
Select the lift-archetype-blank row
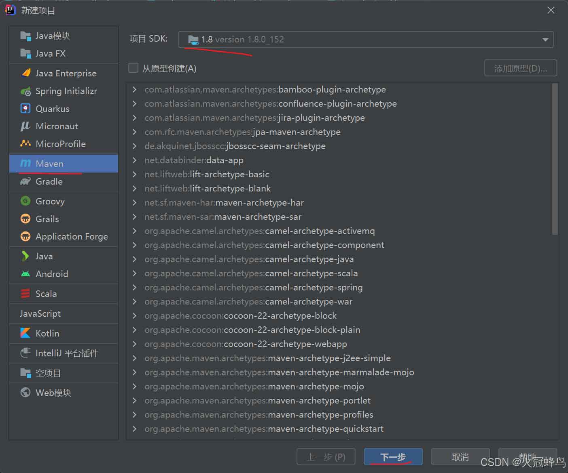click(x=339, y=188)
